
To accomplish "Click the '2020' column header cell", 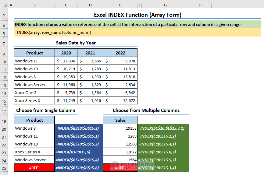I will 66,53.
